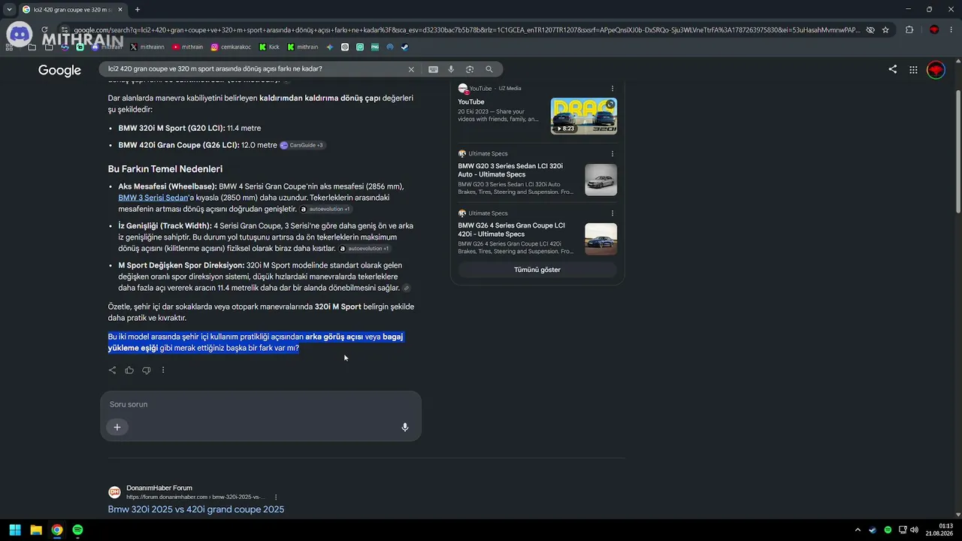This screenshot has height=541, width=962.
Task: Open the Kick bookmark
Action: pos(269,47)
